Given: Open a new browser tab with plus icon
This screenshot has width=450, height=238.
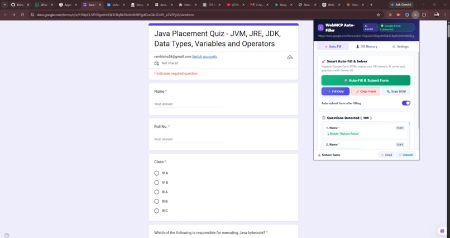Looking at the screenshot, I should coord(371,5).
